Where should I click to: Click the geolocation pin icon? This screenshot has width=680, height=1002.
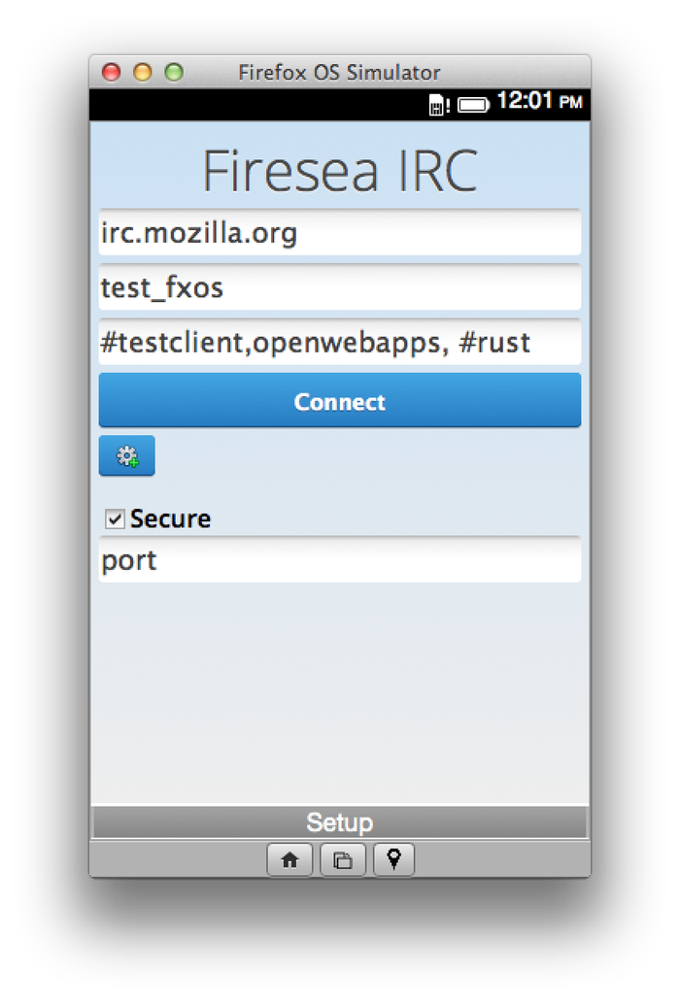tap(393, 860)
